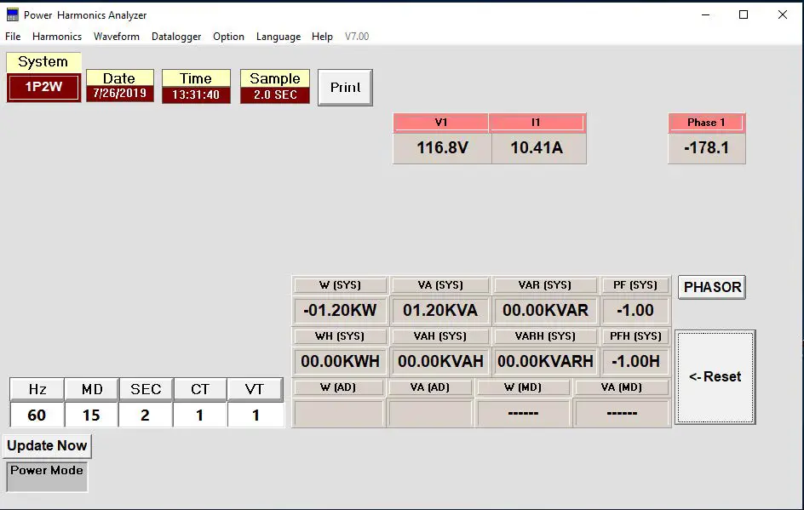This screenshot has width=804, height=510.
Task: Select the 1P2W system mode indicator
Action: click(43, 86)
